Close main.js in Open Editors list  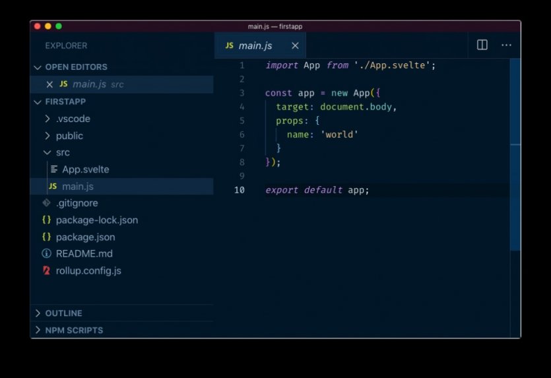click(x=49, y=84)
